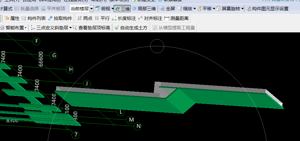300x141 pixels.
Task: Activate the 测量距离 measure distance tool
Action: click(x=176, y=18)
